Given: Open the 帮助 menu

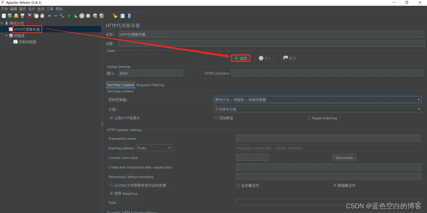Looking at the screenshot, I should 59,9.
